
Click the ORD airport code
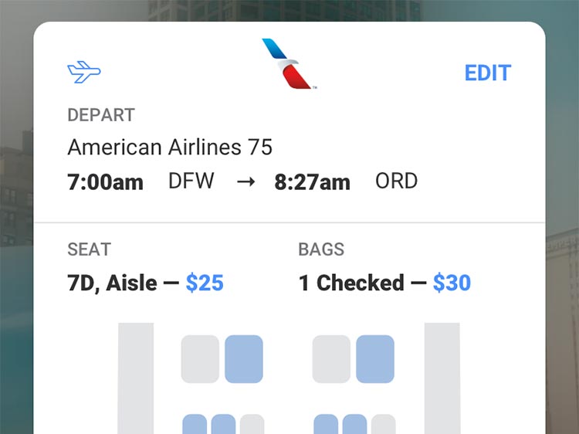coord(397,181)
